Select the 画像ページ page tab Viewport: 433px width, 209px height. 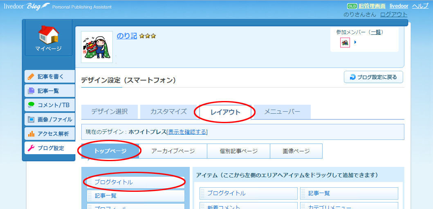[296, 151]
